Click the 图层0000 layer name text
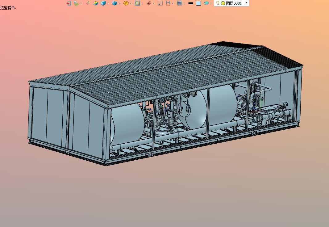 pos(234,3)
